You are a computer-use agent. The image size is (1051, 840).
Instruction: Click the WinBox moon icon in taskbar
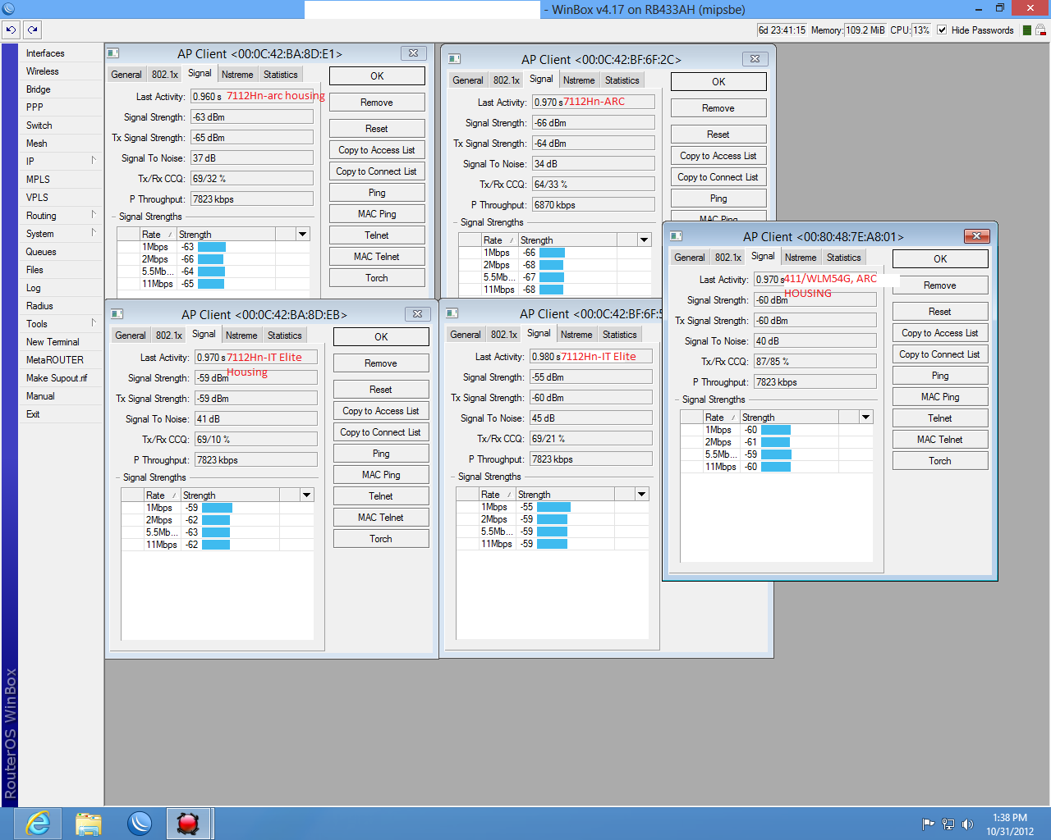[x=139, y=823]
